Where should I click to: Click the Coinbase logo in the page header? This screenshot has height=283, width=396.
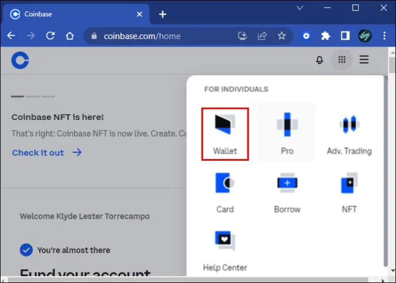pos(20,60)
